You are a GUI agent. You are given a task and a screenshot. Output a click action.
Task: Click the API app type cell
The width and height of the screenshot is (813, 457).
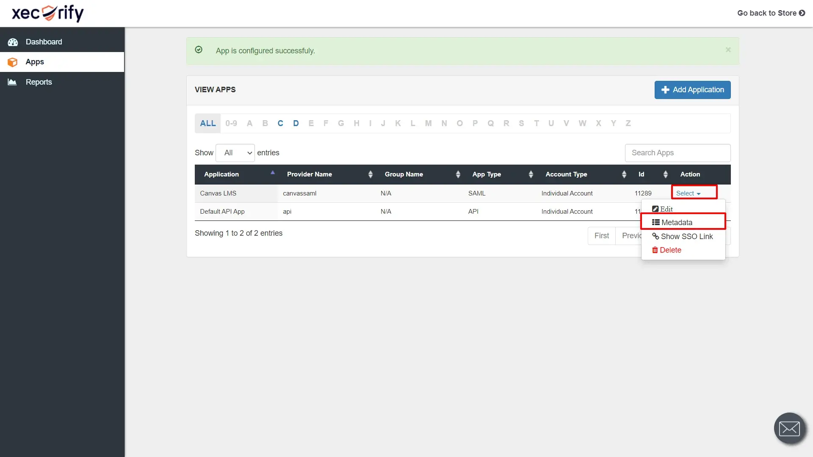coord(500,212)
